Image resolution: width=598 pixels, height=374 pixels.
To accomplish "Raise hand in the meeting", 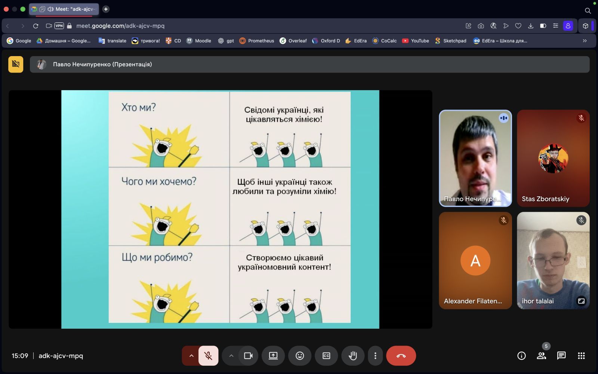I will point(352,356).
